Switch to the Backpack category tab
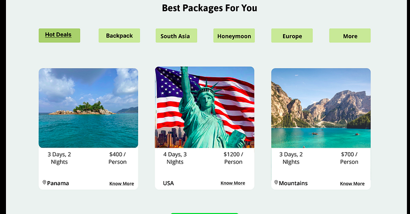 [x=119, y=35]
